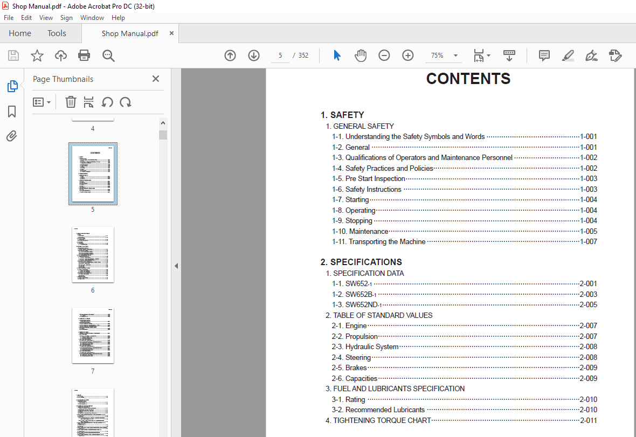This screenshot has height=437, width=636.
Task: Click '4. TIGHTENING TORQUE CHART' entry
Action: pyautogui.click(x=461, y=420)
